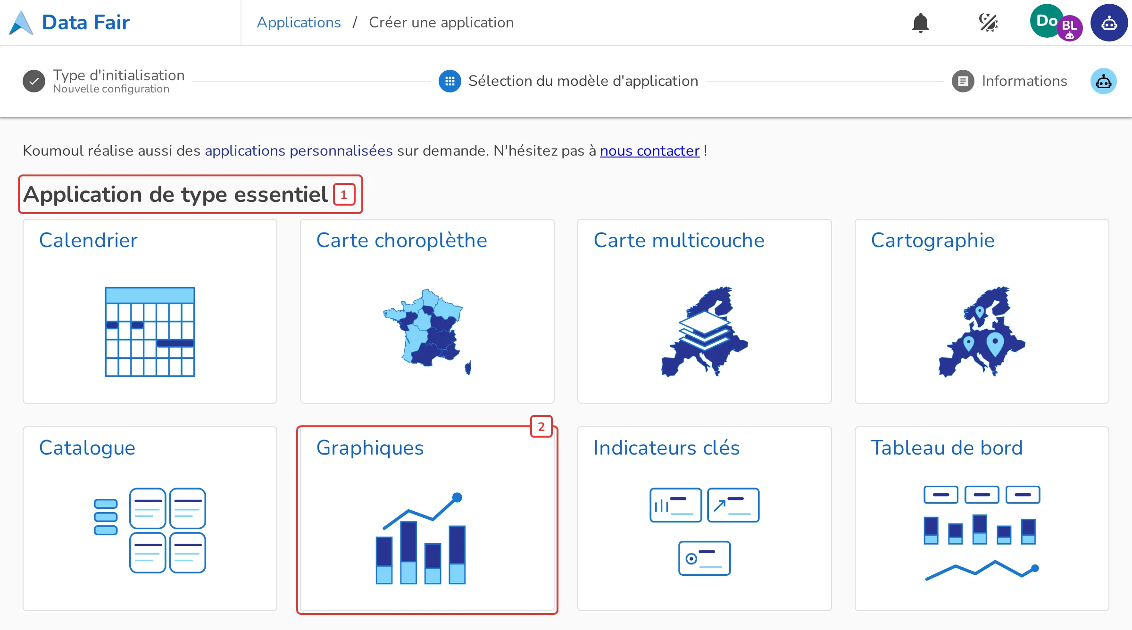Select the Indicateurs clés illustration
The height and width of the screenshot is (630, 1132).
(x=705, y=531)
